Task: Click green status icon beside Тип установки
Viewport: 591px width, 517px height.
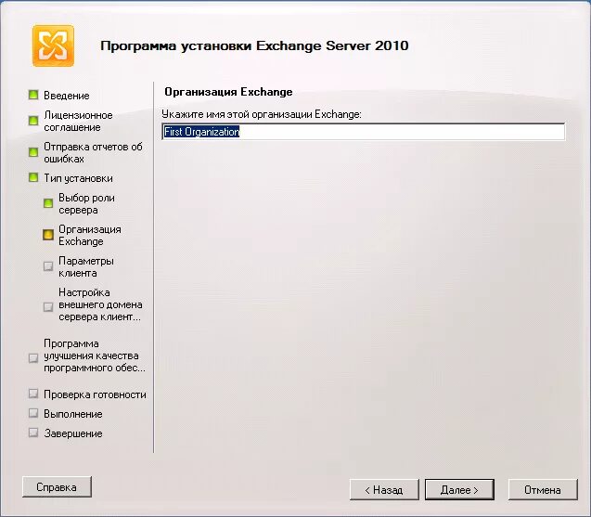Action: 33,177
